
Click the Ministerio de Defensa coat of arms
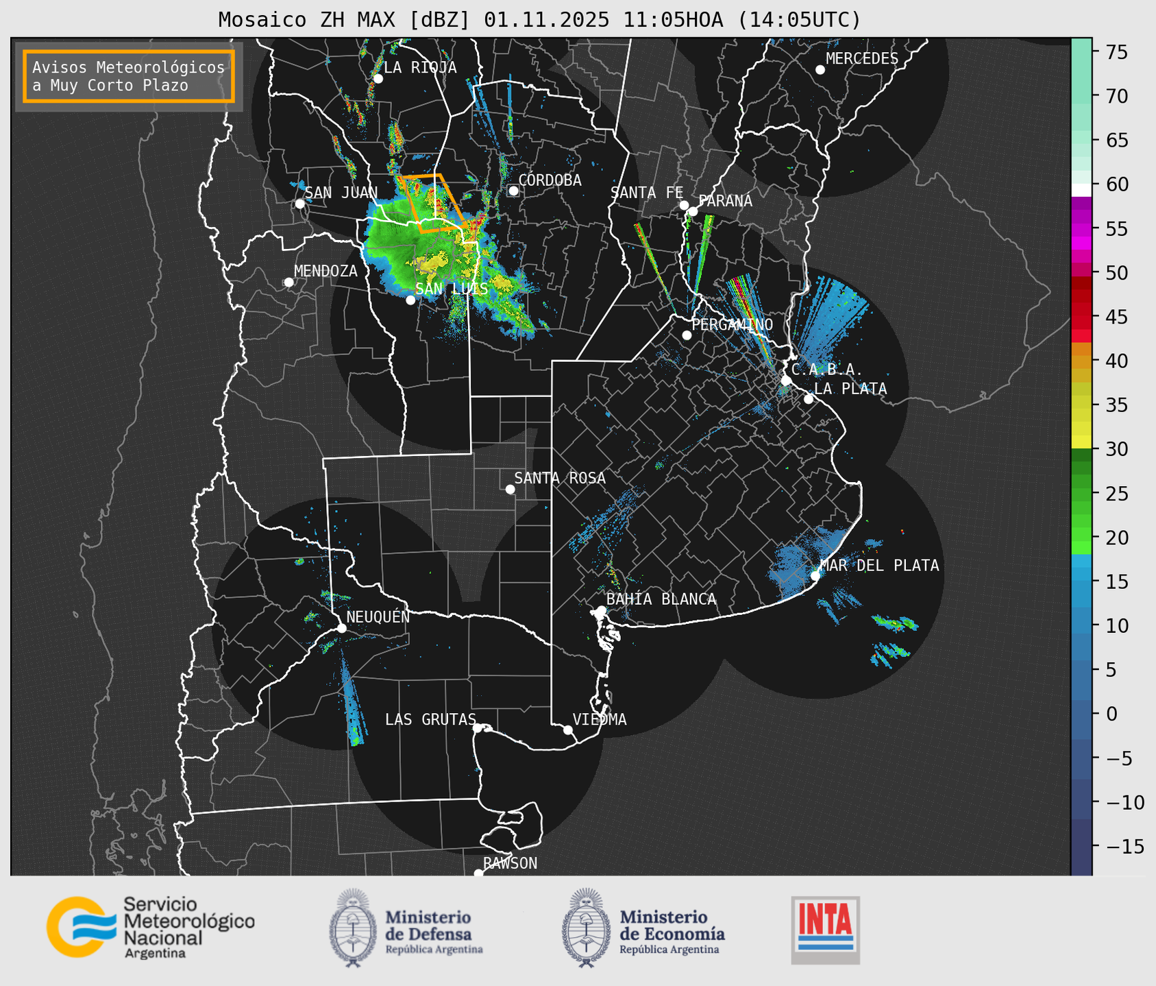tap(353, 928)
